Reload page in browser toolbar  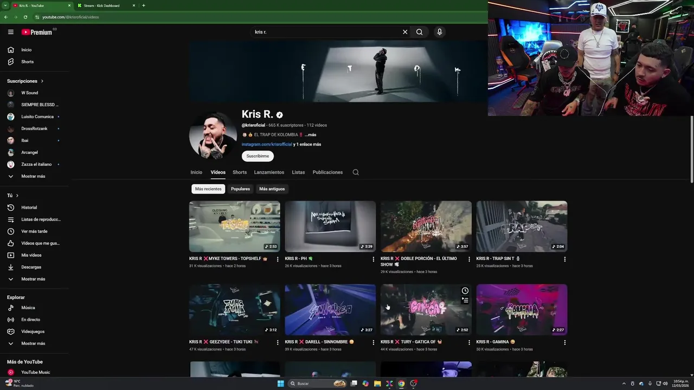pos(25,17)
